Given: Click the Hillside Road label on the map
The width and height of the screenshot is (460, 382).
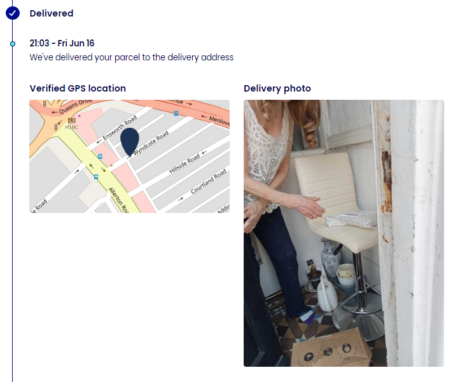Looking at the screenshot, I should (x=185, y=164).
